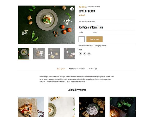
Task: Open the dip and chips related product
Action: click(92, 107)
